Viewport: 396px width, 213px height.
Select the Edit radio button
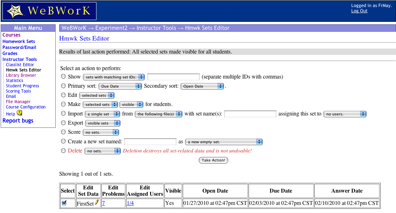pyautogui.click(x=63, y=95)
